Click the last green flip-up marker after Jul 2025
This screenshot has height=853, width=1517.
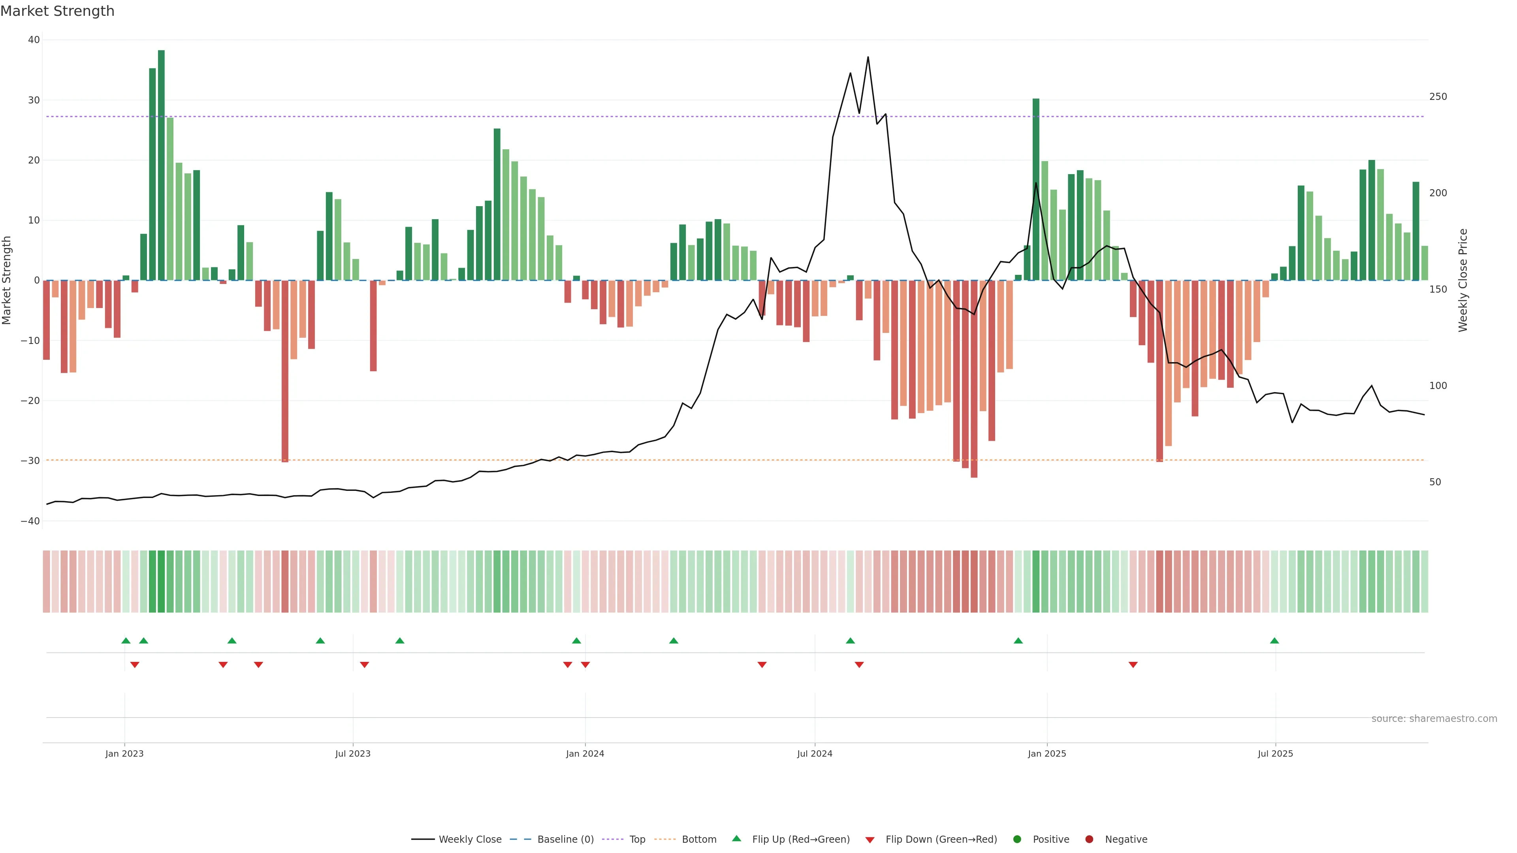(1274, 641)
